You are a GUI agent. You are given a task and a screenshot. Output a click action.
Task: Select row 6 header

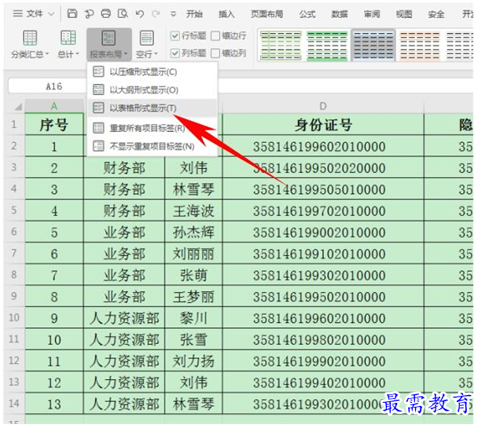tap(14, 232)
